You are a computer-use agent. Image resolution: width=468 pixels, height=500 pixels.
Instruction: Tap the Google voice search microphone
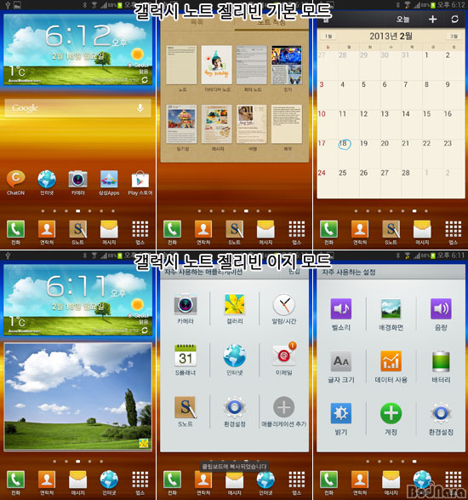140,108
